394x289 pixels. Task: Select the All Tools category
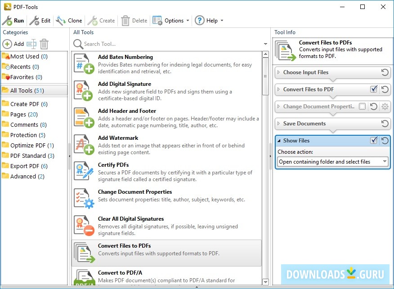(34, 90)
